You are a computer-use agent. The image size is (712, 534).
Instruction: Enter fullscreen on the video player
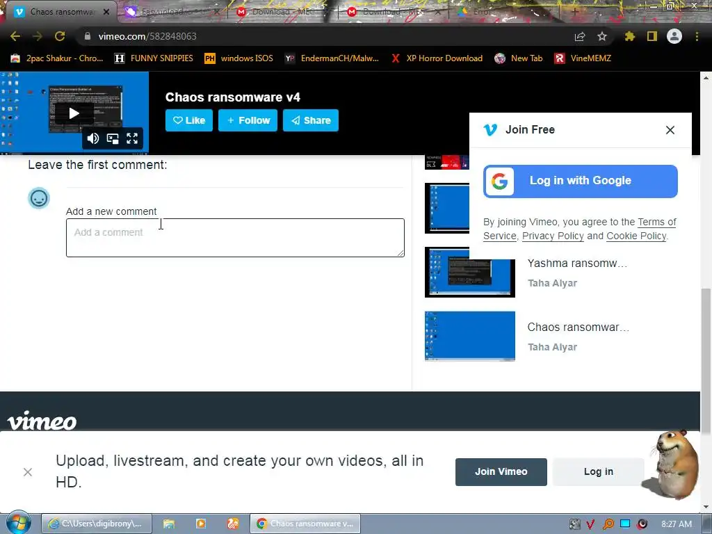click(132, 138)
